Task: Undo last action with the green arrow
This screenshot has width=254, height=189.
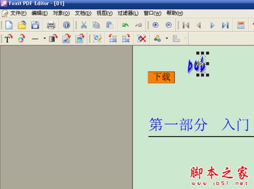Action: (x=125, y=25)
